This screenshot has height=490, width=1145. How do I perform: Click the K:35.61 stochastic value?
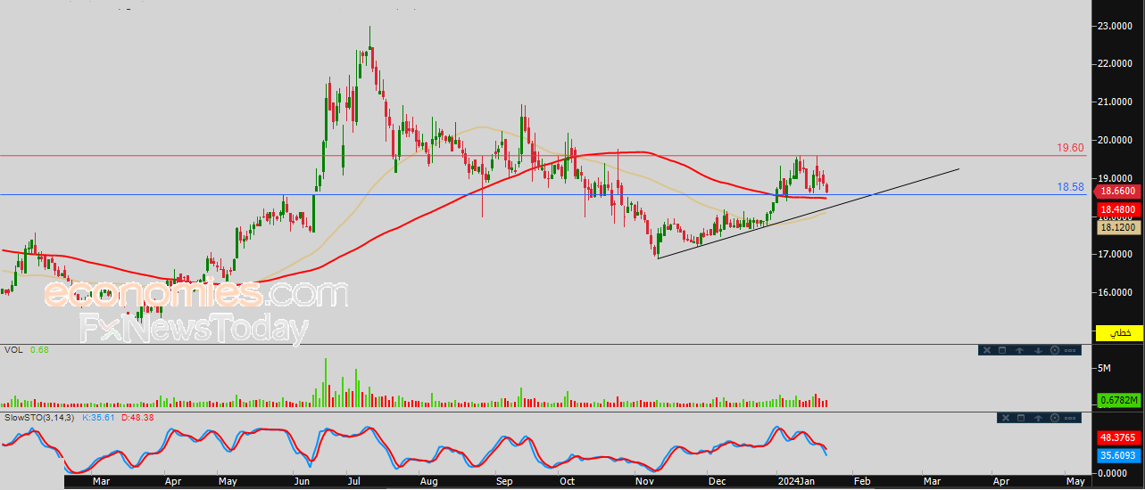tap(96, 416)
